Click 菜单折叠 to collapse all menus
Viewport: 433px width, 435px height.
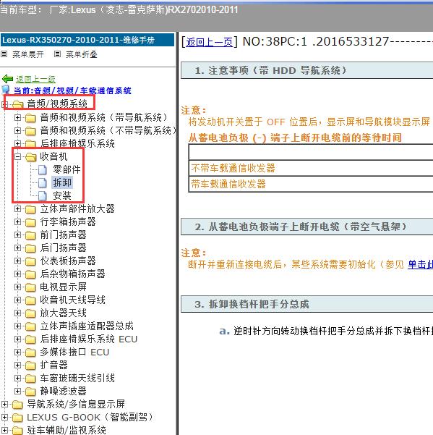(82, 54)
